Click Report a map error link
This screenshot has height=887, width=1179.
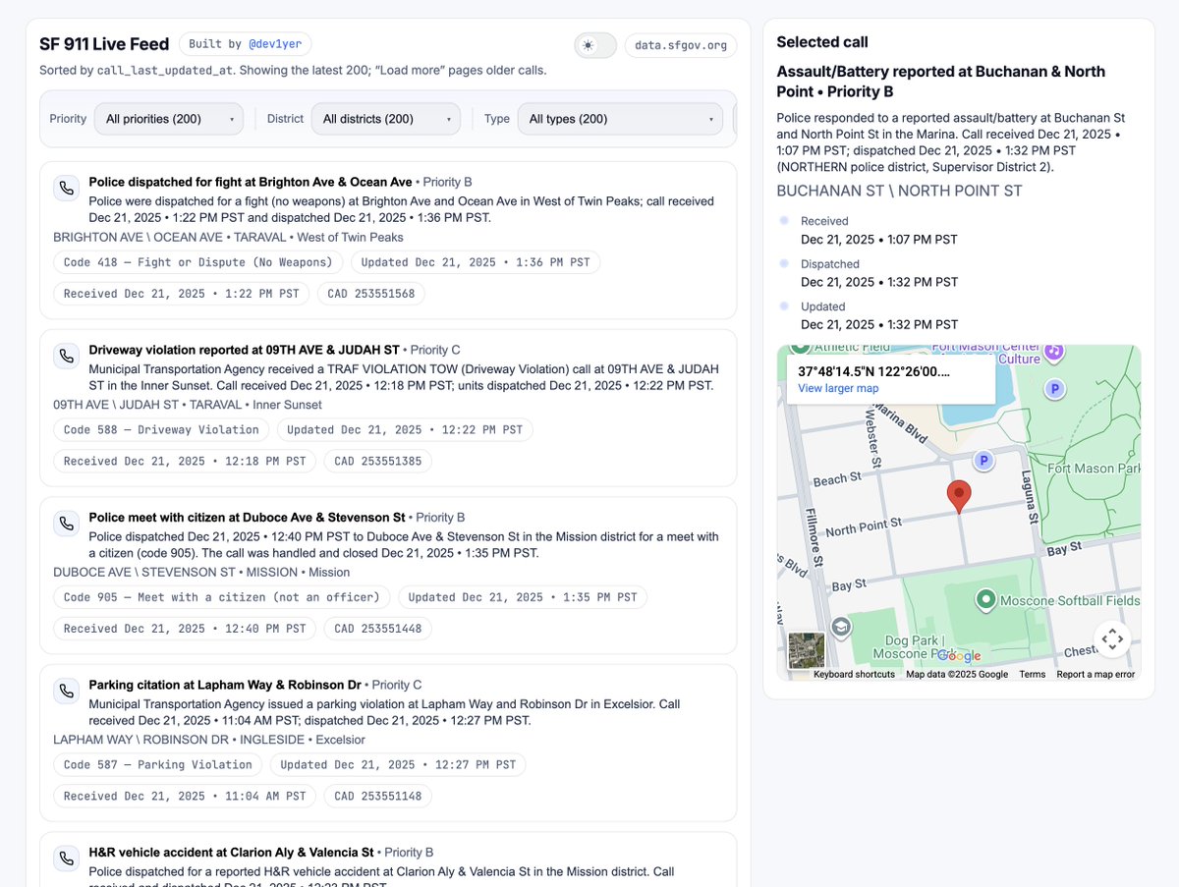click(1095, 674)
